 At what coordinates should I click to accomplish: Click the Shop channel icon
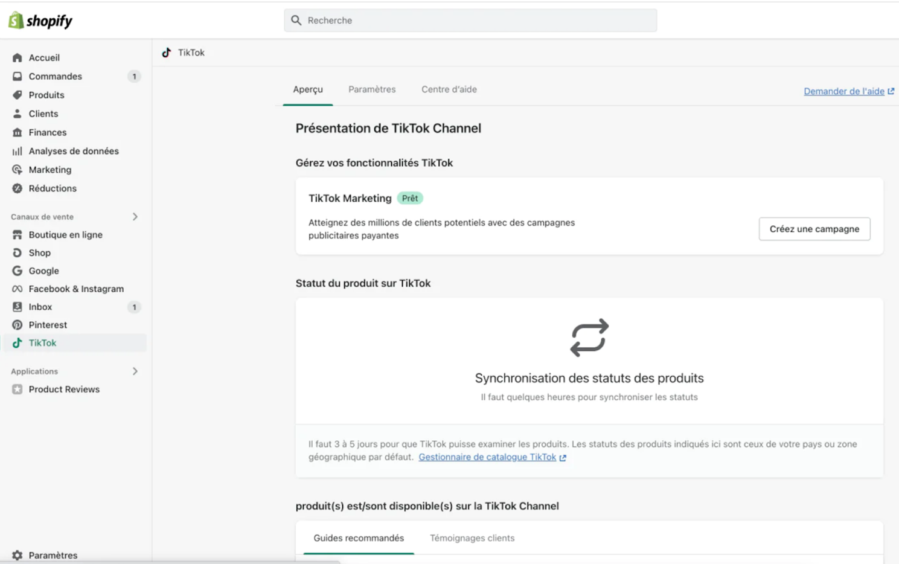pos(18,253)
